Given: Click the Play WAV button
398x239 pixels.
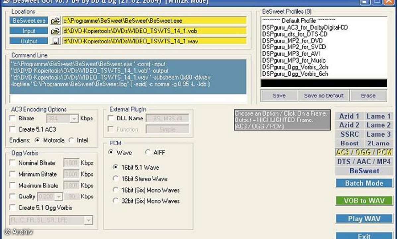Looking at the screenshot, I should [364, 219].
